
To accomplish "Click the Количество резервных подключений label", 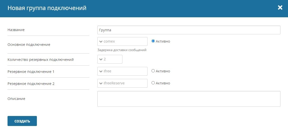I will coord(41,60).
